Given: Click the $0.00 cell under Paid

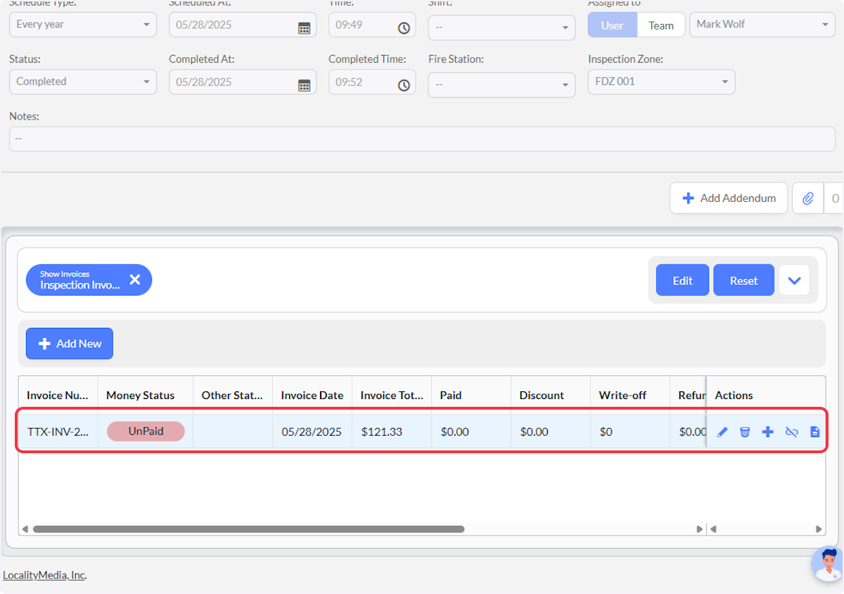Looking at the screenshot, I should [471, 431].
